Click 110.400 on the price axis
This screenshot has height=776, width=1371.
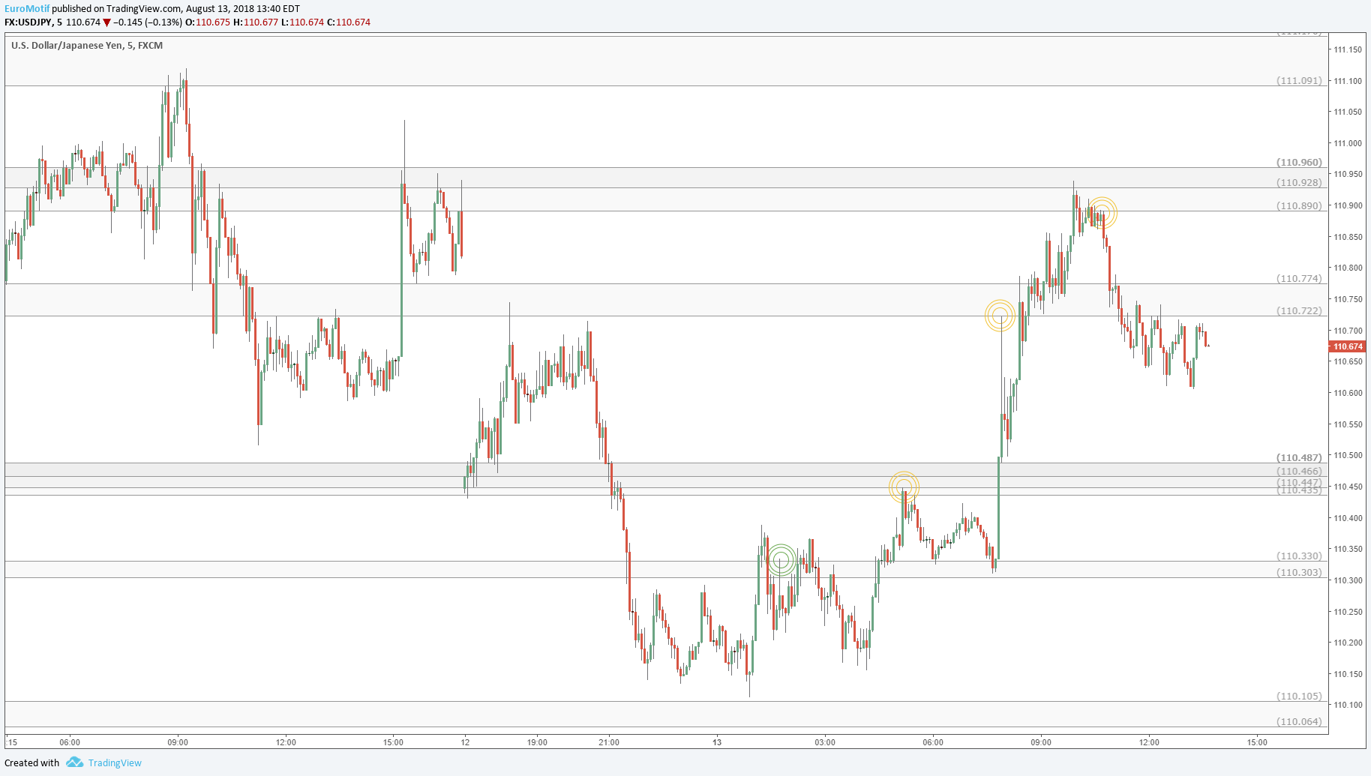coord(1348,518)
